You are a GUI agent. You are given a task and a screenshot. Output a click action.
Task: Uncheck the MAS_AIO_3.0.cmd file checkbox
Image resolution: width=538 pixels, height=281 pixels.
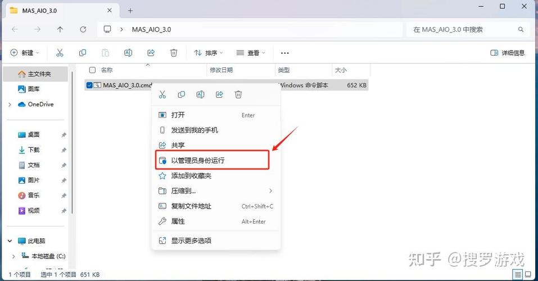tap(89, 85)
